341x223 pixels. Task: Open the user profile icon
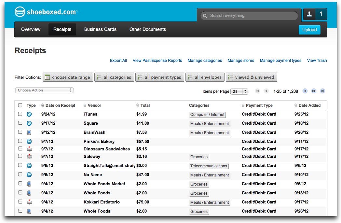pos(309,14)
